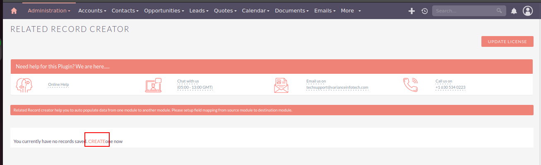This screenshot has height=165, width=541.
Task: Expand the Calendar dropdown menu
Action: tap(256, 10)
